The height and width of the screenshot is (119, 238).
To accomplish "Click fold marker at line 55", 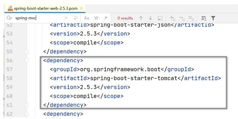I will [x=27, y=51].
